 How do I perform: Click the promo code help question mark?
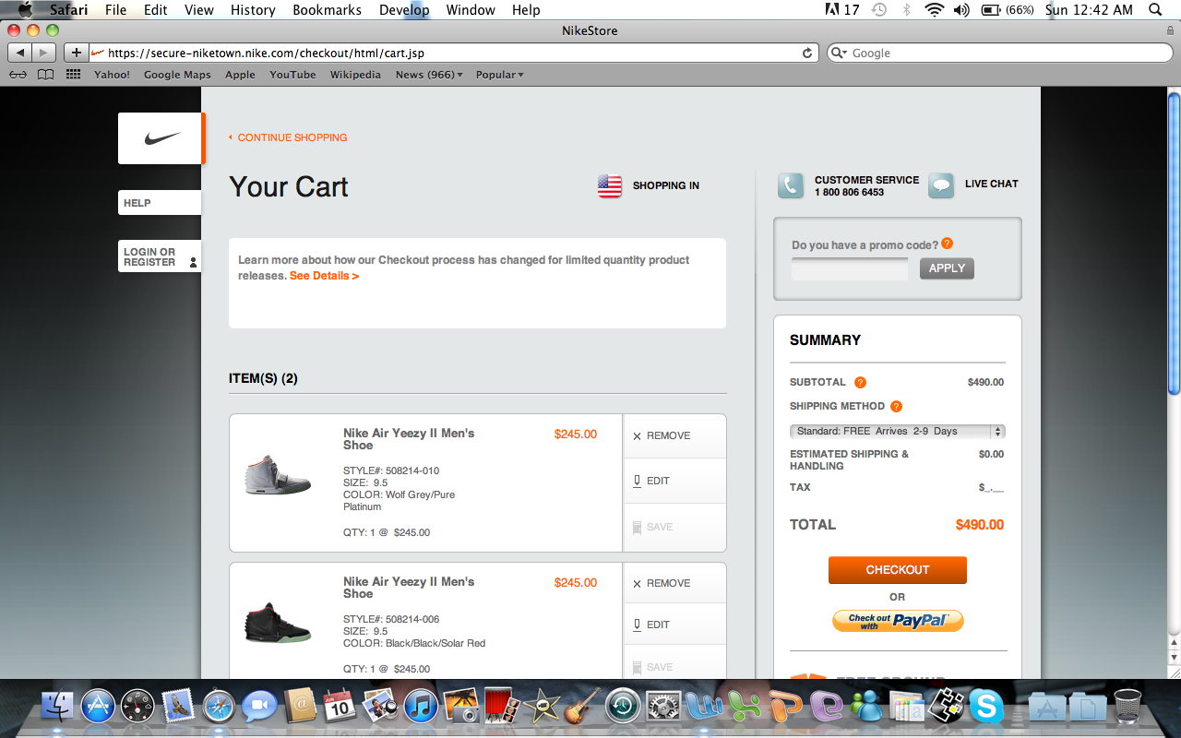(x=947, y=244)
